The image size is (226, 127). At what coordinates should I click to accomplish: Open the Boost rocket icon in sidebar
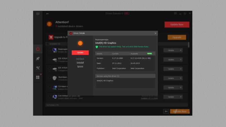[x=38, y=58]
